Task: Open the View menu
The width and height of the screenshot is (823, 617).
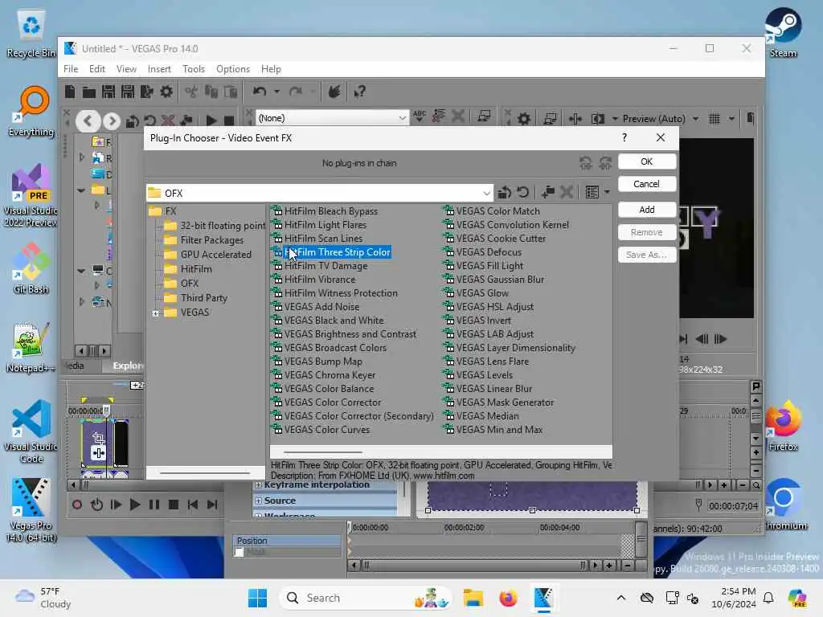Action: [x=126, y=69]
